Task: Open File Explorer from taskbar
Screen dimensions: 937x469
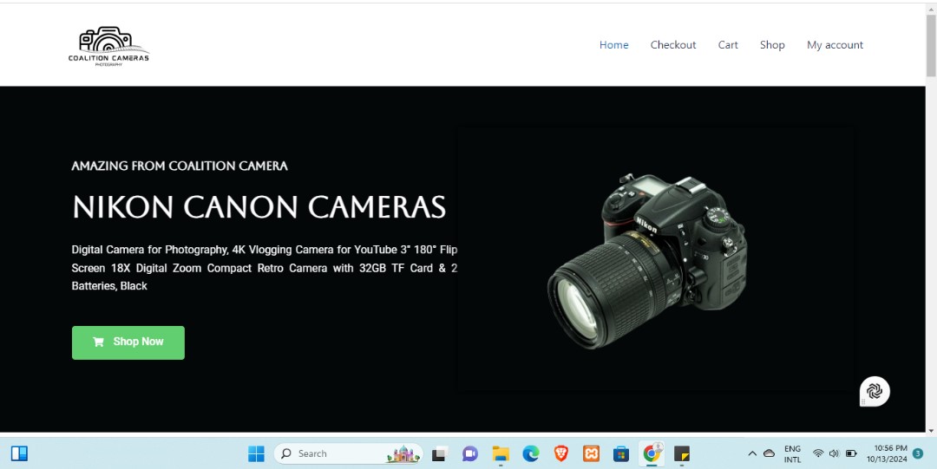Action: [x=501, y=454]
